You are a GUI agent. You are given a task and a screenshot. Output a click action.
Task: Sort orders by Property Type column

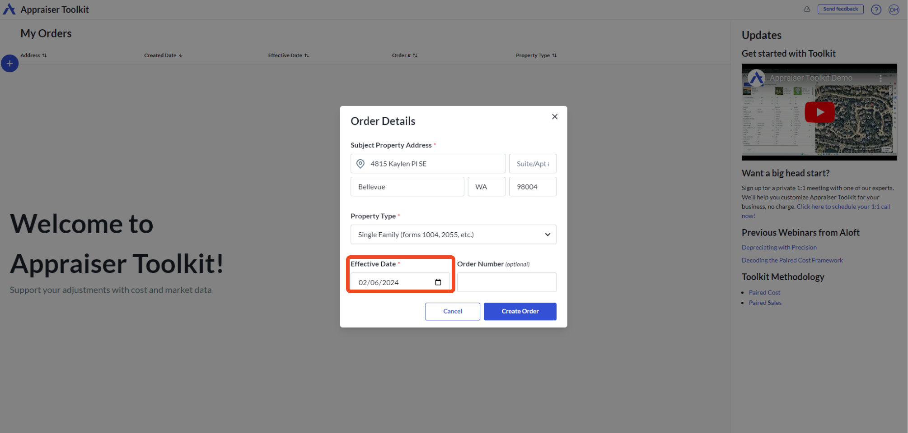pos(536,55)
